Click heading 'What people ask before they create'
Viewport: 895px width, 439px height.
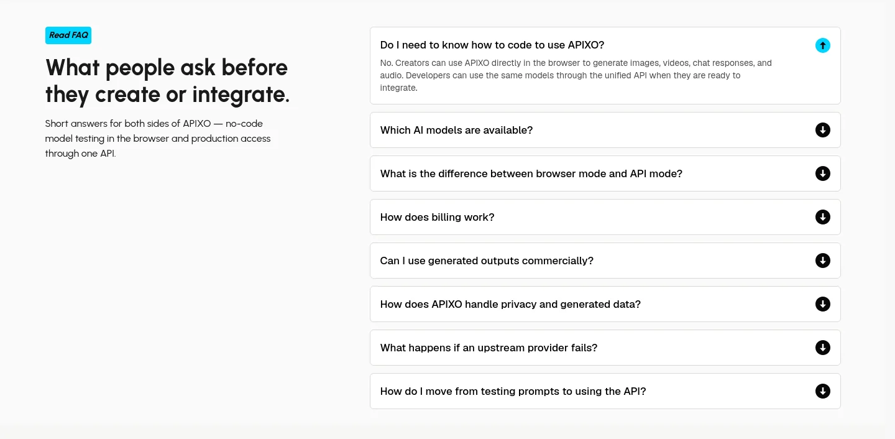(167, 81)
